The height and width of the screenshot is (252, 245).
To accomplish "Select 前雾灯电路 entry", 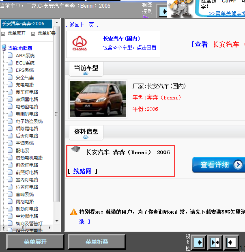I will [x=27, y=165].
